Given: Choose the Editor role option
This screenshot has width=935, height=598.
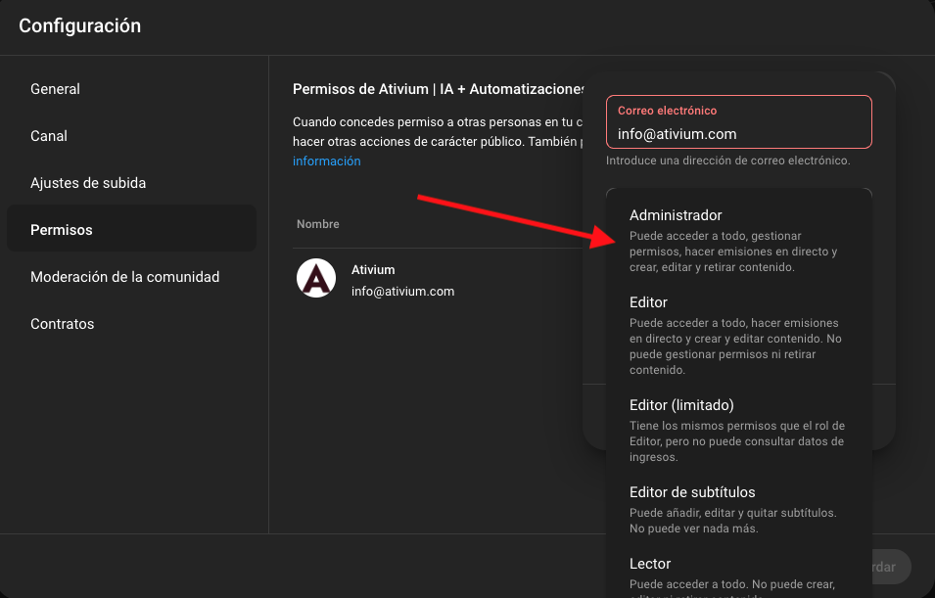Looking at the screenshot, I should (x=739, y=335).
